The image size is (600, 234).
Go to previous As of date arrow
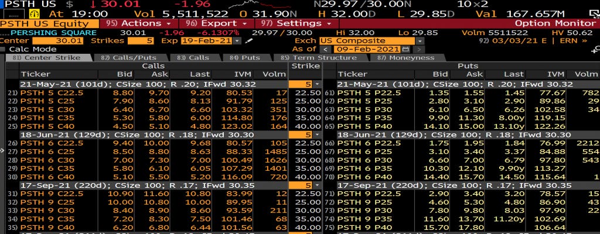325,49
